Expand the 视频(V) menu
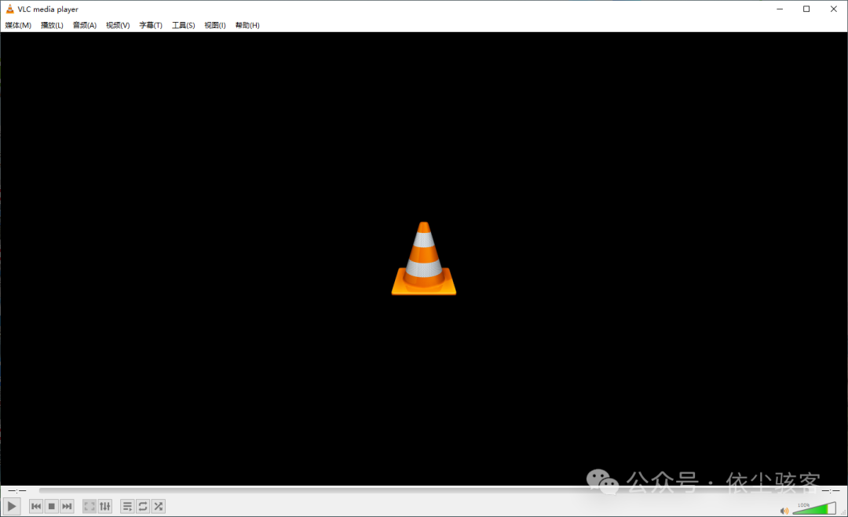The height and width of the screenshot is (517, 848). (118, 25)
